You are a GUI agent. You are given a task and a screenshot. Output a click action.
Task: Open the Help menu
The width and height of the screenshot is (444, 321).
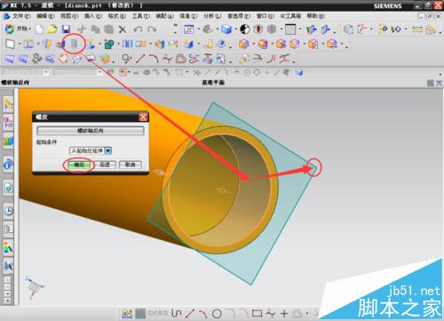click(x=315, y=16)
